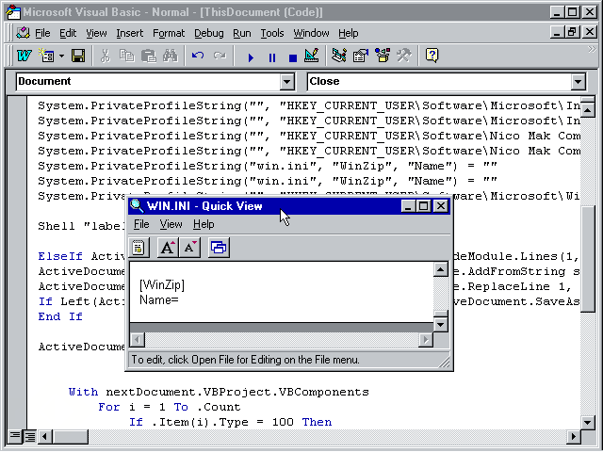The width and height of the screenshot is (603, 452).
Task: Click Quick View scroll left arrow
Action: tap(138, 340)
